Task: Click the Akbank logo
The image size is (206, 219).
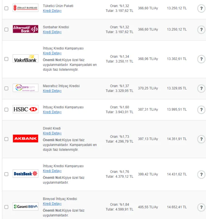Action: pos(25,139)
